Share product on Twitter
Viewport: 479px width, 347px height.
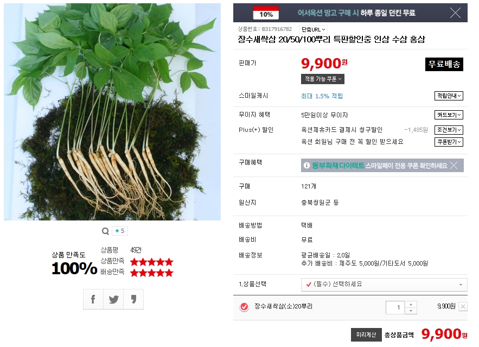coord(113,299)
